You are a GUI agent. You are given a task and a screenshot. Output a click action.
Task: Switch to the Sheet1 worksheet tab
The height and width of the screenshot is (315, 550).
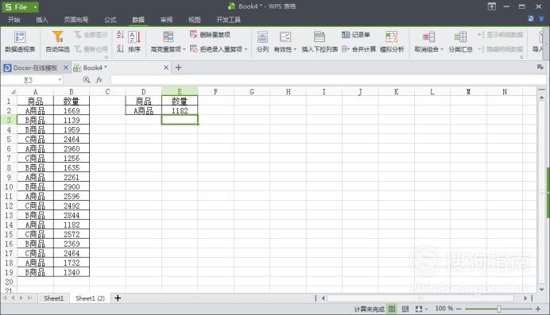coord(54,298)
